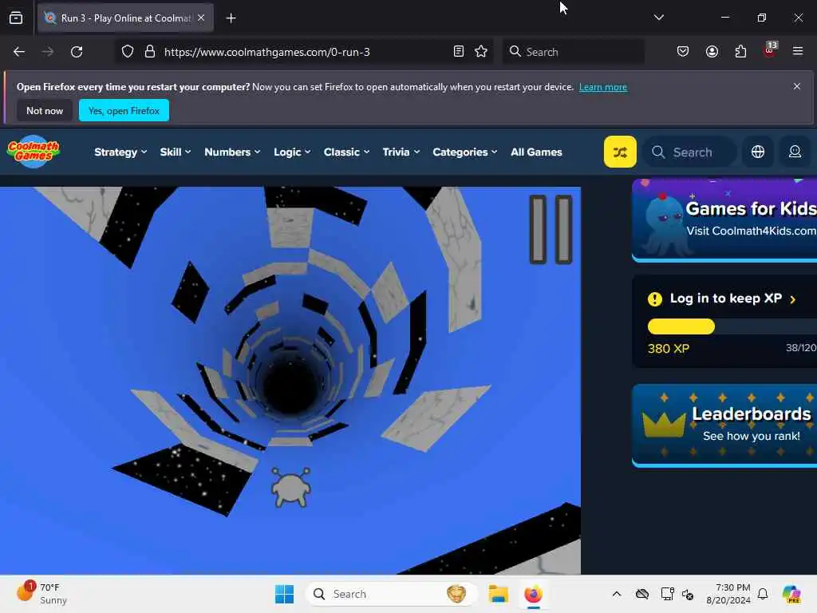Open the random game shuffle button

(619, 152)
